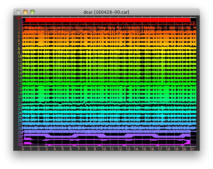Pick channel label 19
213x169 pixels.
point(20,93)
